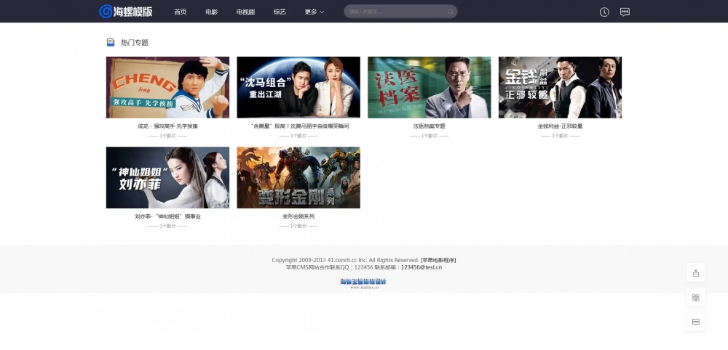
Task: Click the 苹果电影程序 footer link
Action: tap(438, 260)
